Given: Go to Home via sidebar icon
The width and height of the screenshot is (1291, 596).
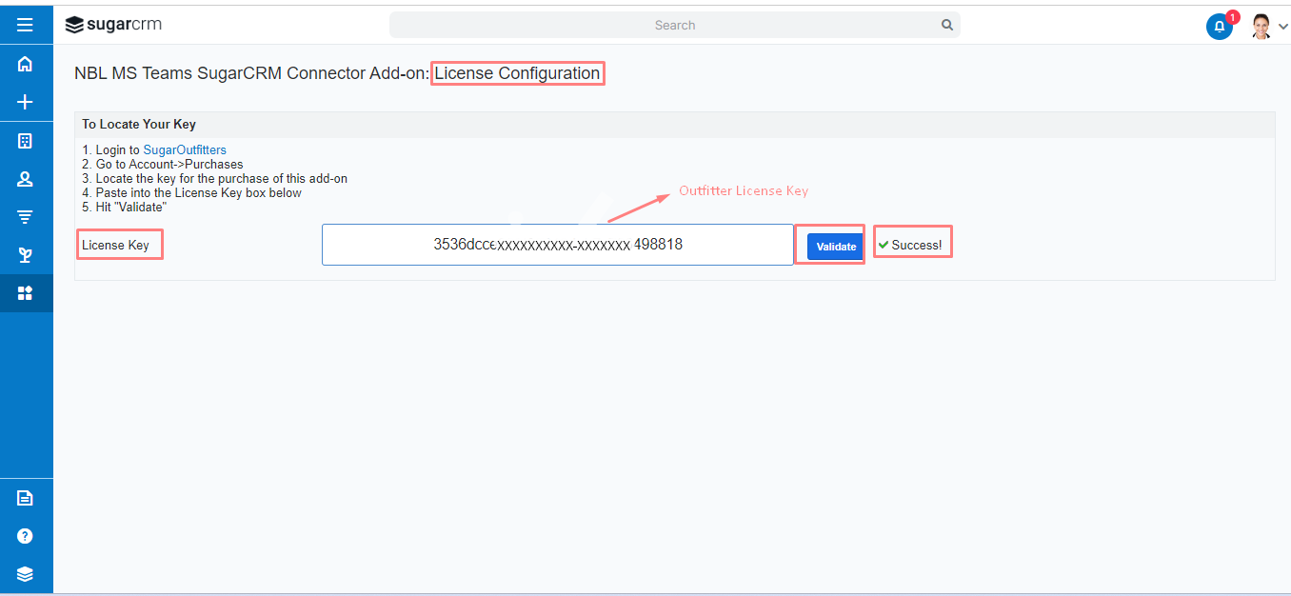Looking at the screenshot, I should tap(26, 64).
